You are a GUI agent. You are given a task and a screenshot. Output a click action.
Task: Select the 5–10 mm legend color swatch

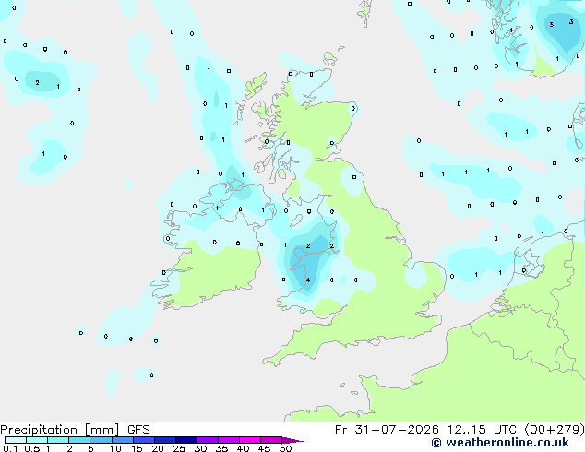[101, 440]
